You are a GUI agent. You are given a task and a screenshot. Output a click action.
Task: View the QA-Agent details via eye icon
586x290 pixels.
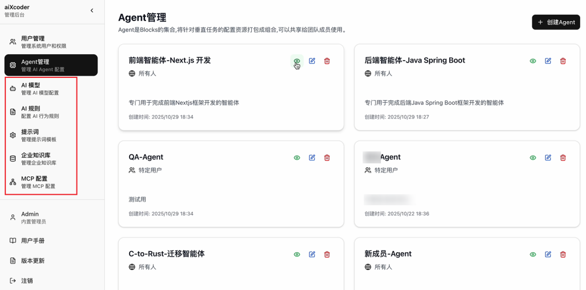[x=297, y=158]
